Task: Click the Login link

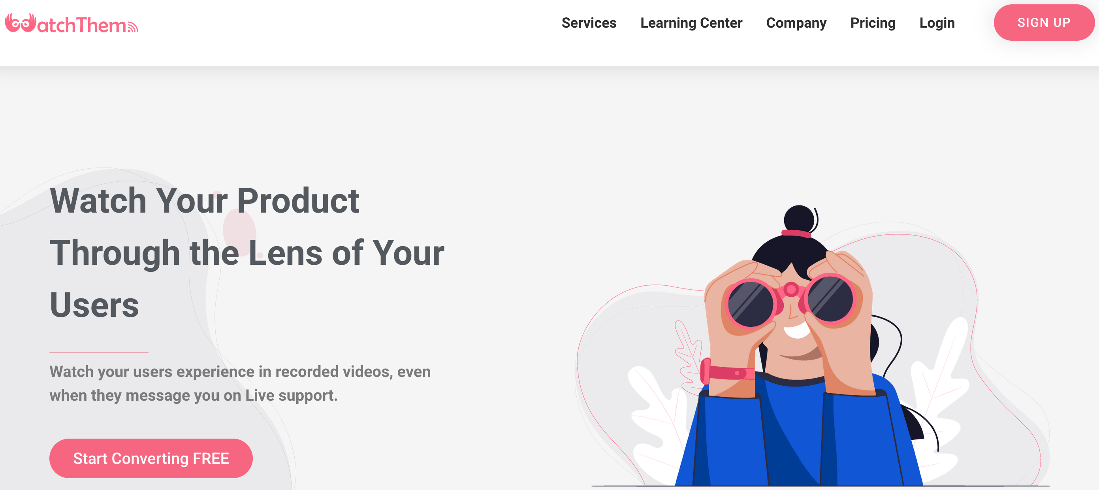Action: (937, 23)
